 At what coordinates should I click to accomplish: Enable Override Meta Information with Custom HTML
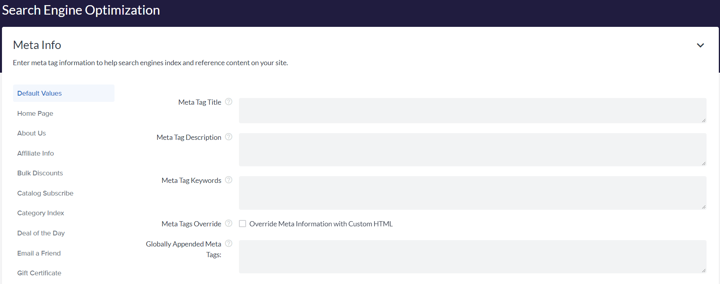[242, 224]
